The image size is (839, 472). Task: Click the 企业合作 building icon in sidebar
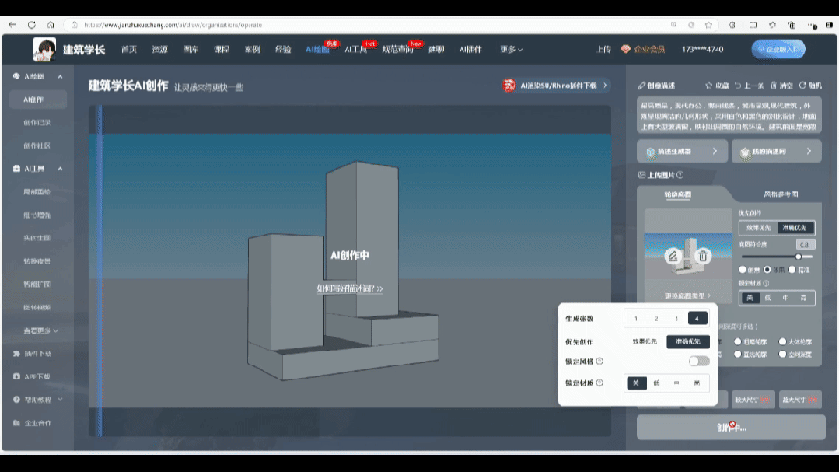click(x=16, y=423)
